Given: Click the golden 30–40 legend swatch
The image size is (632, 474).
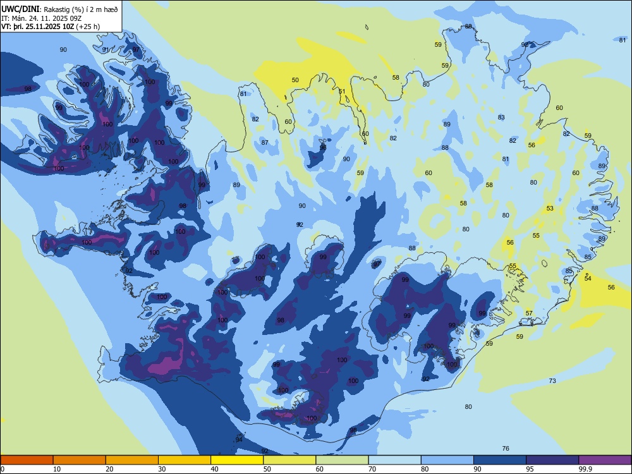Looking at the screenshot, I should pyautogui.click(x=185, y=460).
